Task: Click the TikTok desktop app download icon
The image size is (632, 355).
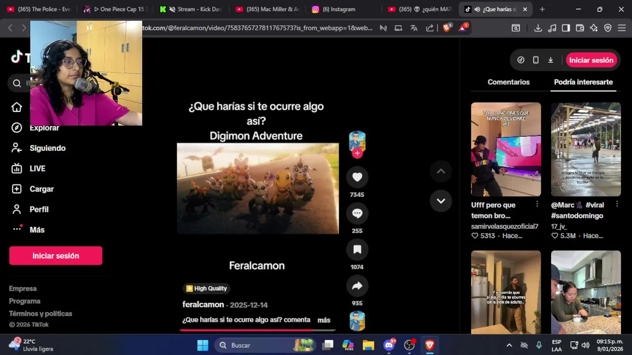Action: click(x=551, y=60)
